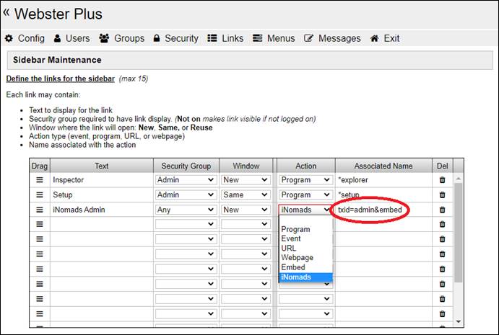Viewport: 499px width, 335px height.
Task: Click the collapse chevron beside Webster Plus
Action: point(6,13)
